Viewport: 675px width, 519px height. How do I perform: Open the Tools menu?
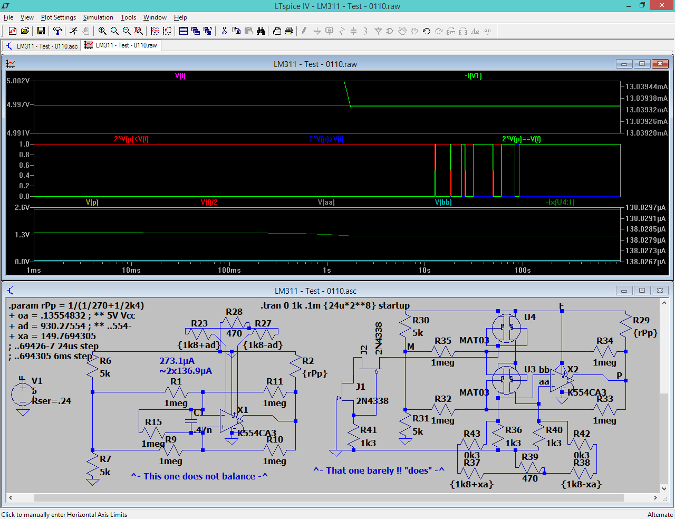tap(128, 17)
